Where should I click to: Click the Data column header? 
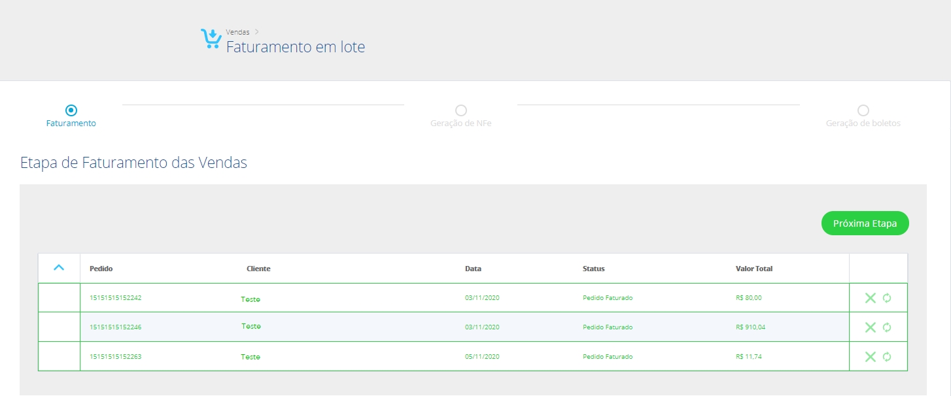(473, 269)
